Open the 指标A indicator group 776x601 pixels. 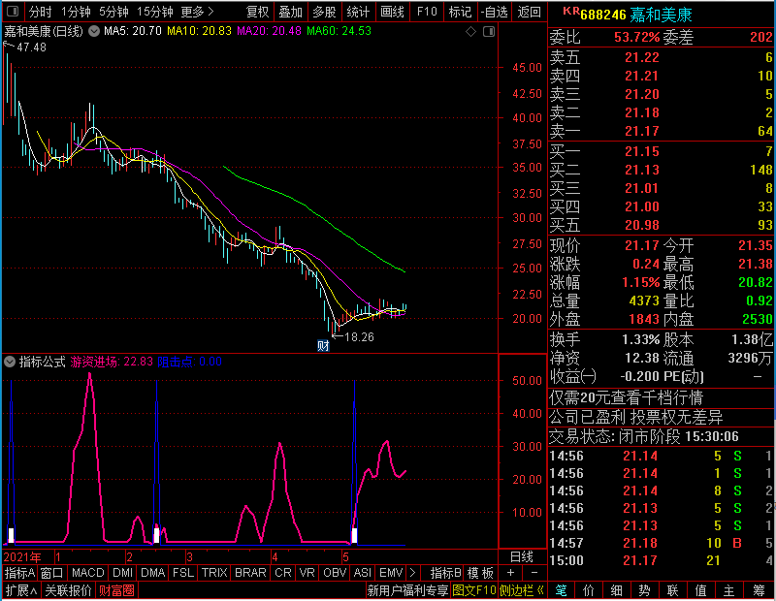pos(19,573)
